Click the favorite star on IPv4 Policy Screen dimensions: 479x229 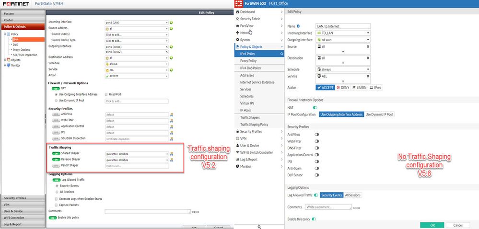pyautogui.click(x=281, y=54)
